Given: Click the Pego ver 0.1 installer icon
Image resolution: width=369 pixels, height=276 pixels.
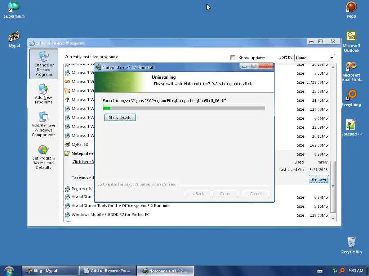Looking at the screenshot, I should coord(67,188).
